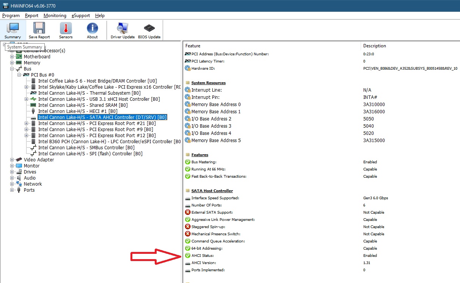Click the External SATA Support red X icon
The image size is (460, 283).
click(x=187, y=212)
